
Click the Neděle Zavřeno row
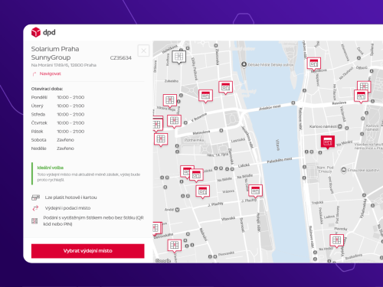tap(53, 148)
